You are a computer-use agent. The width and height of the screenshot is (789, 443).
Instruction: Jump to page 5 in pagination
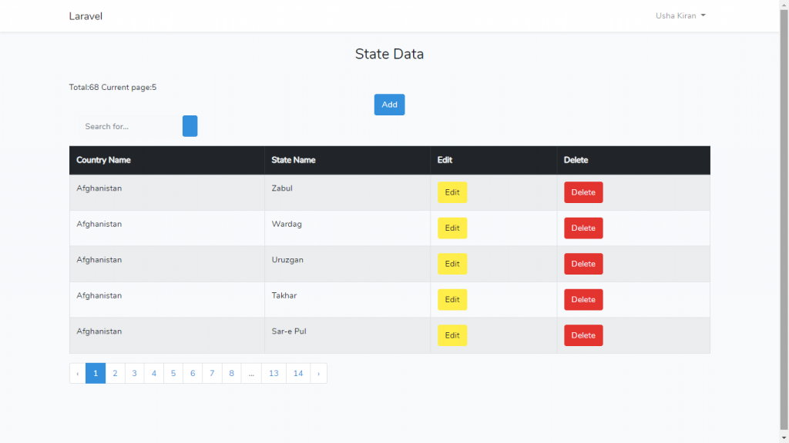(x=173, y=374)
